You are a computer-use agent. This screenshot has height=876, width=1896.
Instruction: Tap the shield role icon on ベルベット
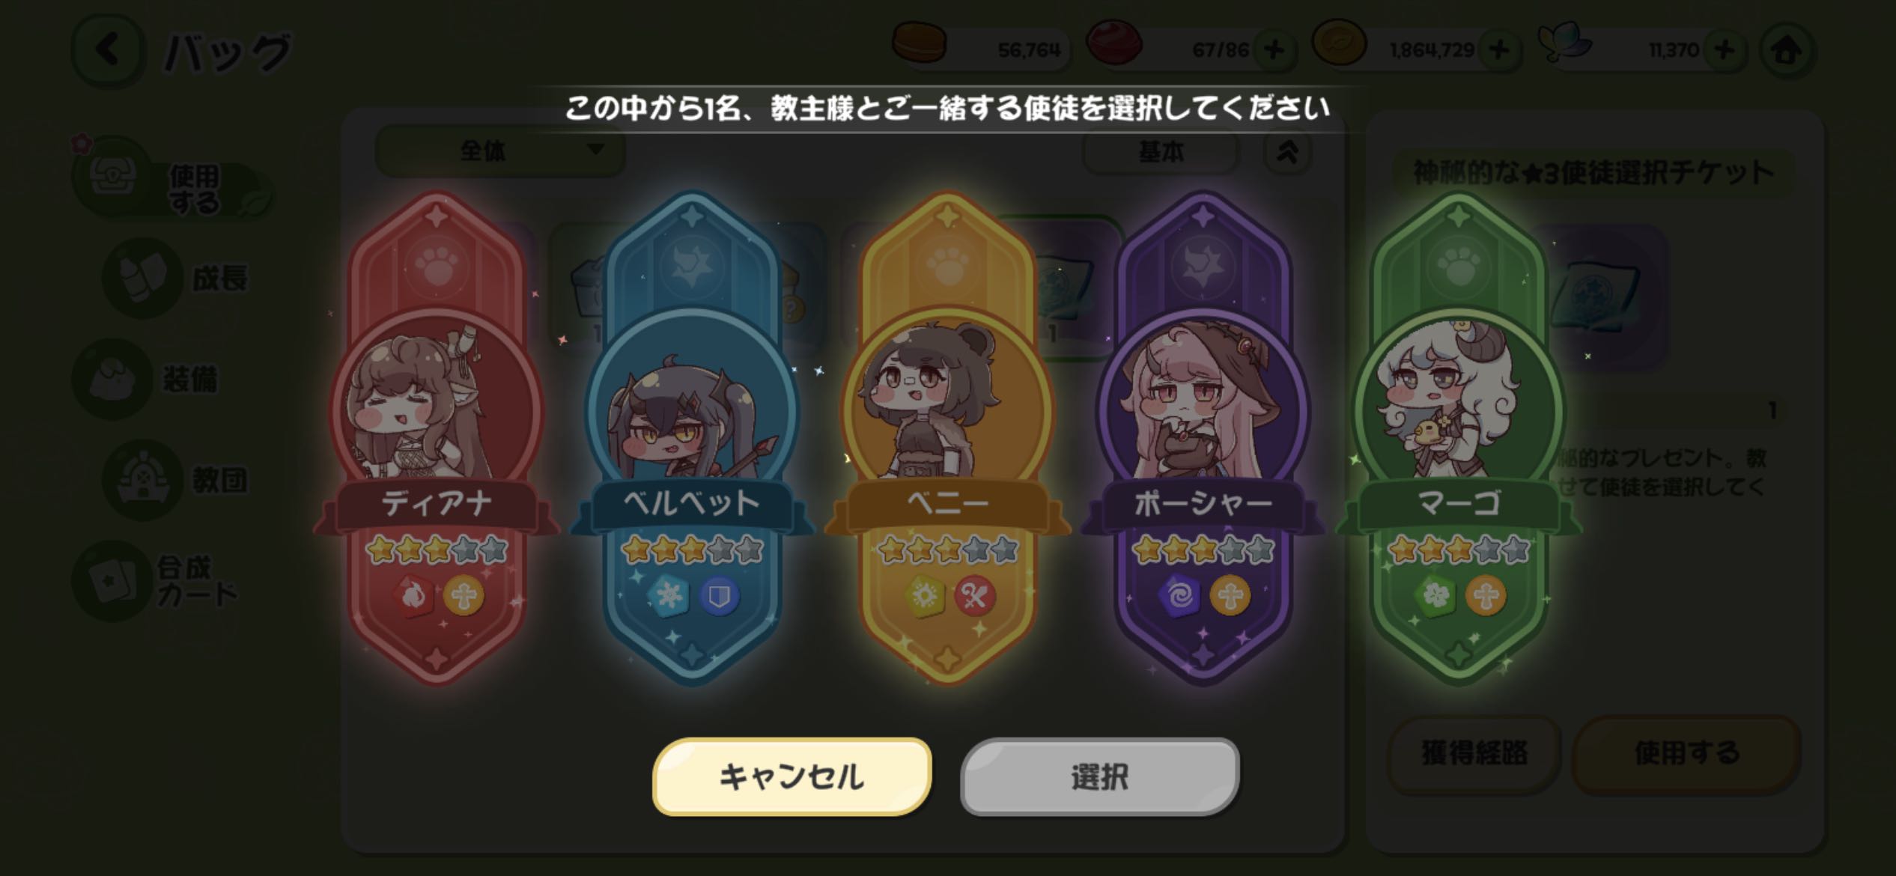point(720,596)
